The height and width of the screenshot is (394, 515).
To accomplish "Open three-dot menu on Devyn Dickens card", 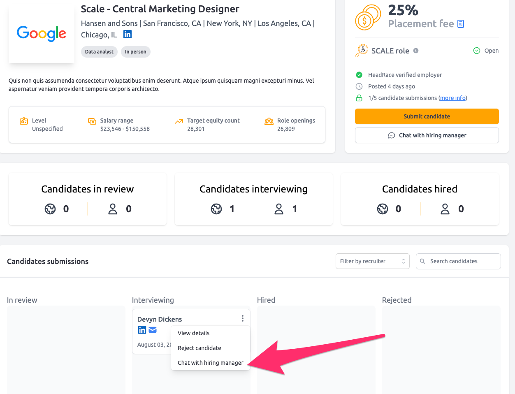I will click(x=243, y=319).
